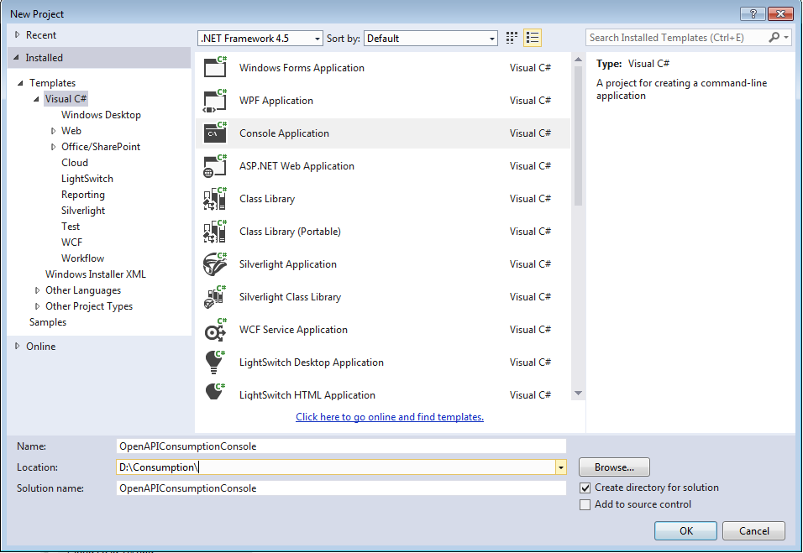Select the WCF Service Application icon
This screenshot has height=553, width=803.
click(215, 330)
